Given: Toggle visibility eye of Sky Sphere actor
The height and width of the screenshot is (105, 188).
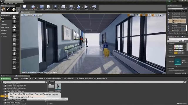Looking at the screenshot, I should 169,29.
